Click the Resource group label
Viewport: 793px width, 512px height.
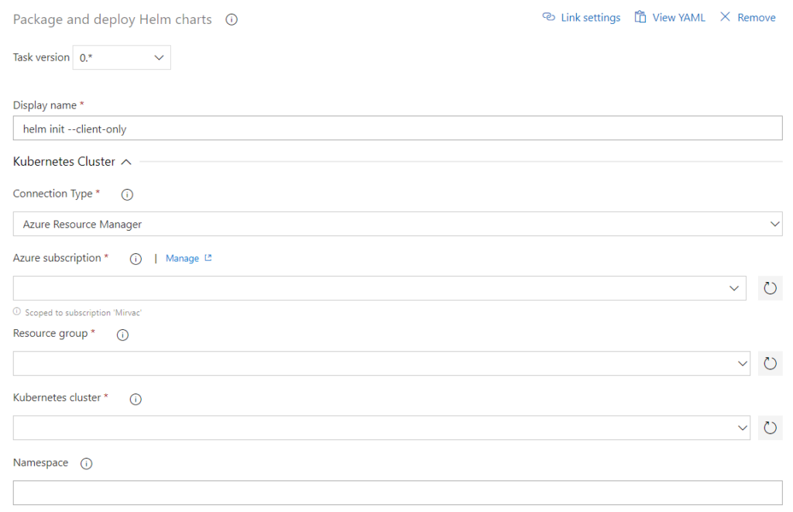point(50,333)
